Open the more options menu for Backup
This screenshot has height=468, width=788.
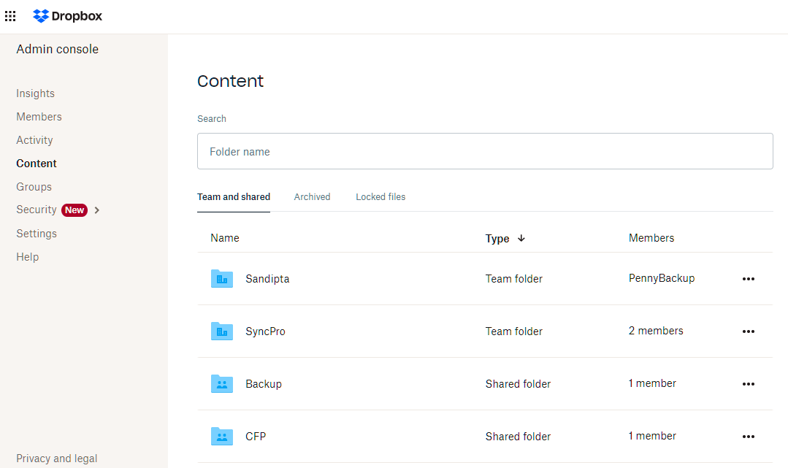point(748,384)
